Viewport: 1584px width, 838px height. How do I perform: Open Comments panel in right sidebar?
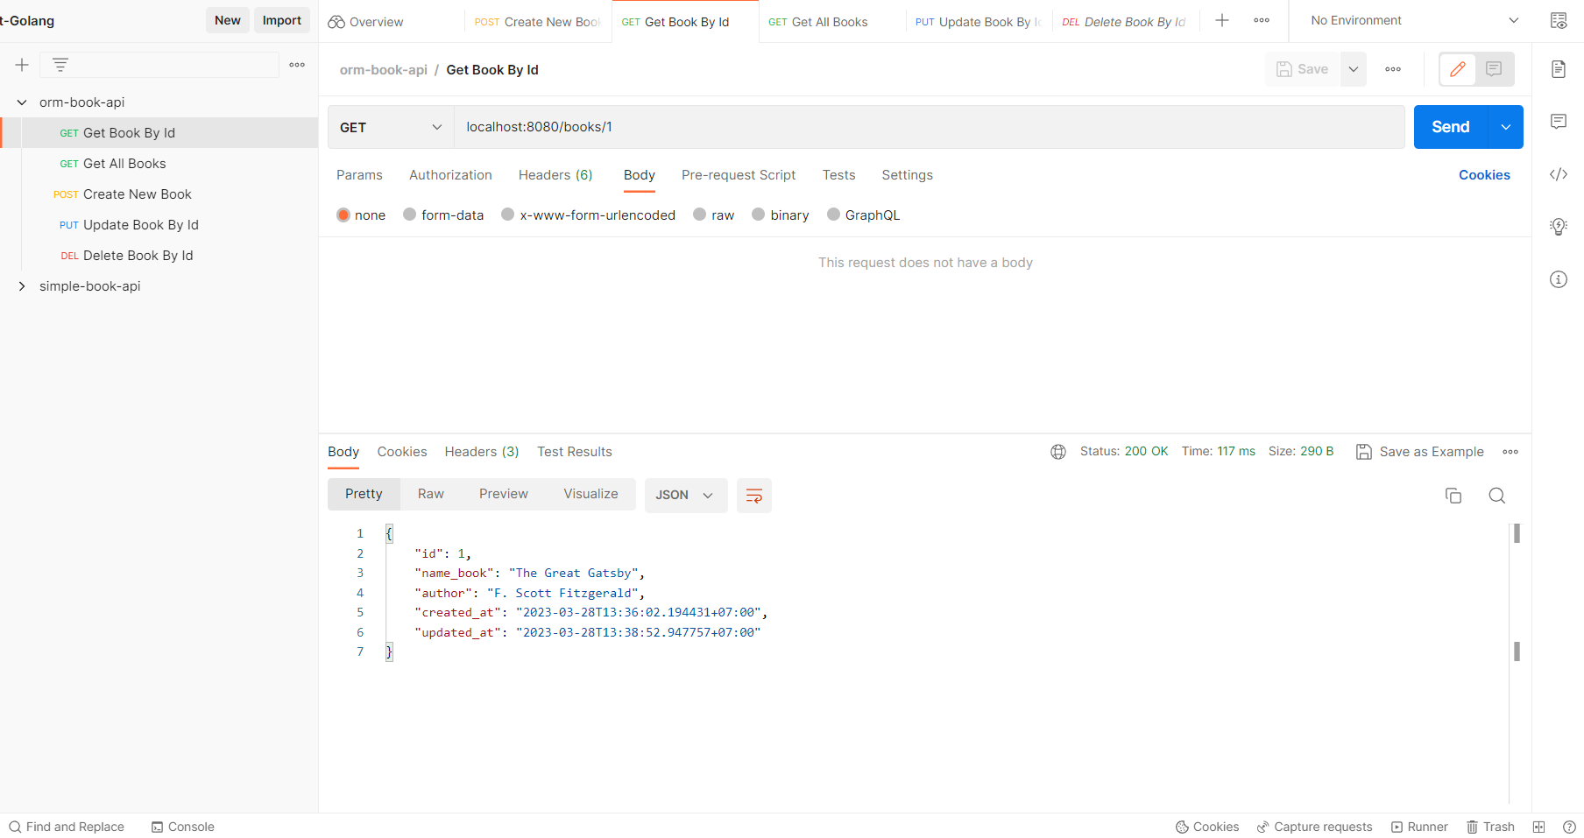click(x=1559, y=122)
